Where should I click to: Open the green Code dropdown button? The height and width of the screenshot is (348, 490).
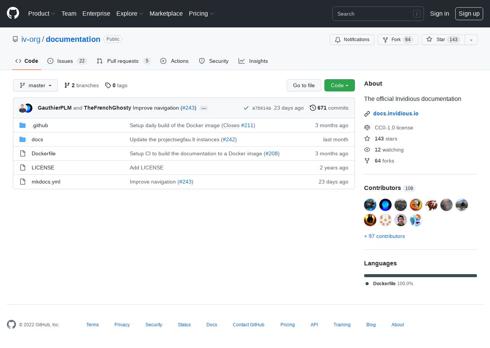[340, 85]
